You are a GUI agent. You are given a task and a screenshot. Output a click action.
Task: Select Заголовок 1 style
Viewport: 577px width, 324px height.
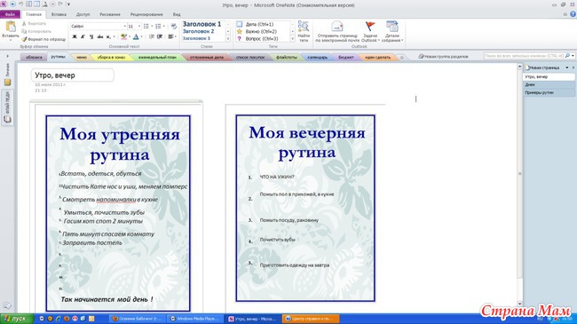click(x=202, y=24)
